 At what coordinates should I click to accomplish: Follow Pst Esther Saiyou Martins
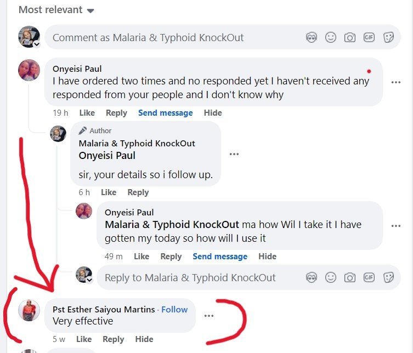click(174, 310)
